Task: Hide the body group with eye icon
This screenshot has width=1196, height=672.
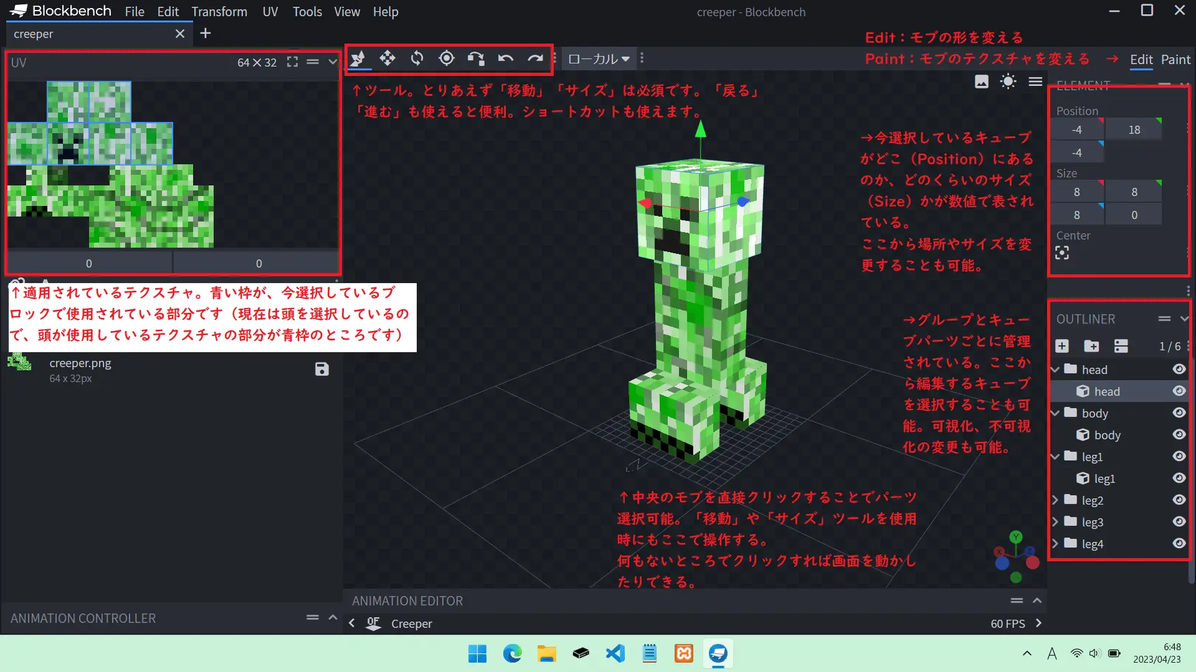Action: (x=1179, y=413)
